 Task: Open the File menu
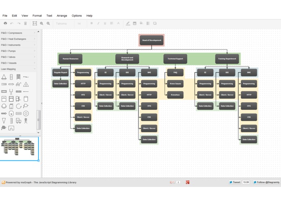click(x=5, y=16)
